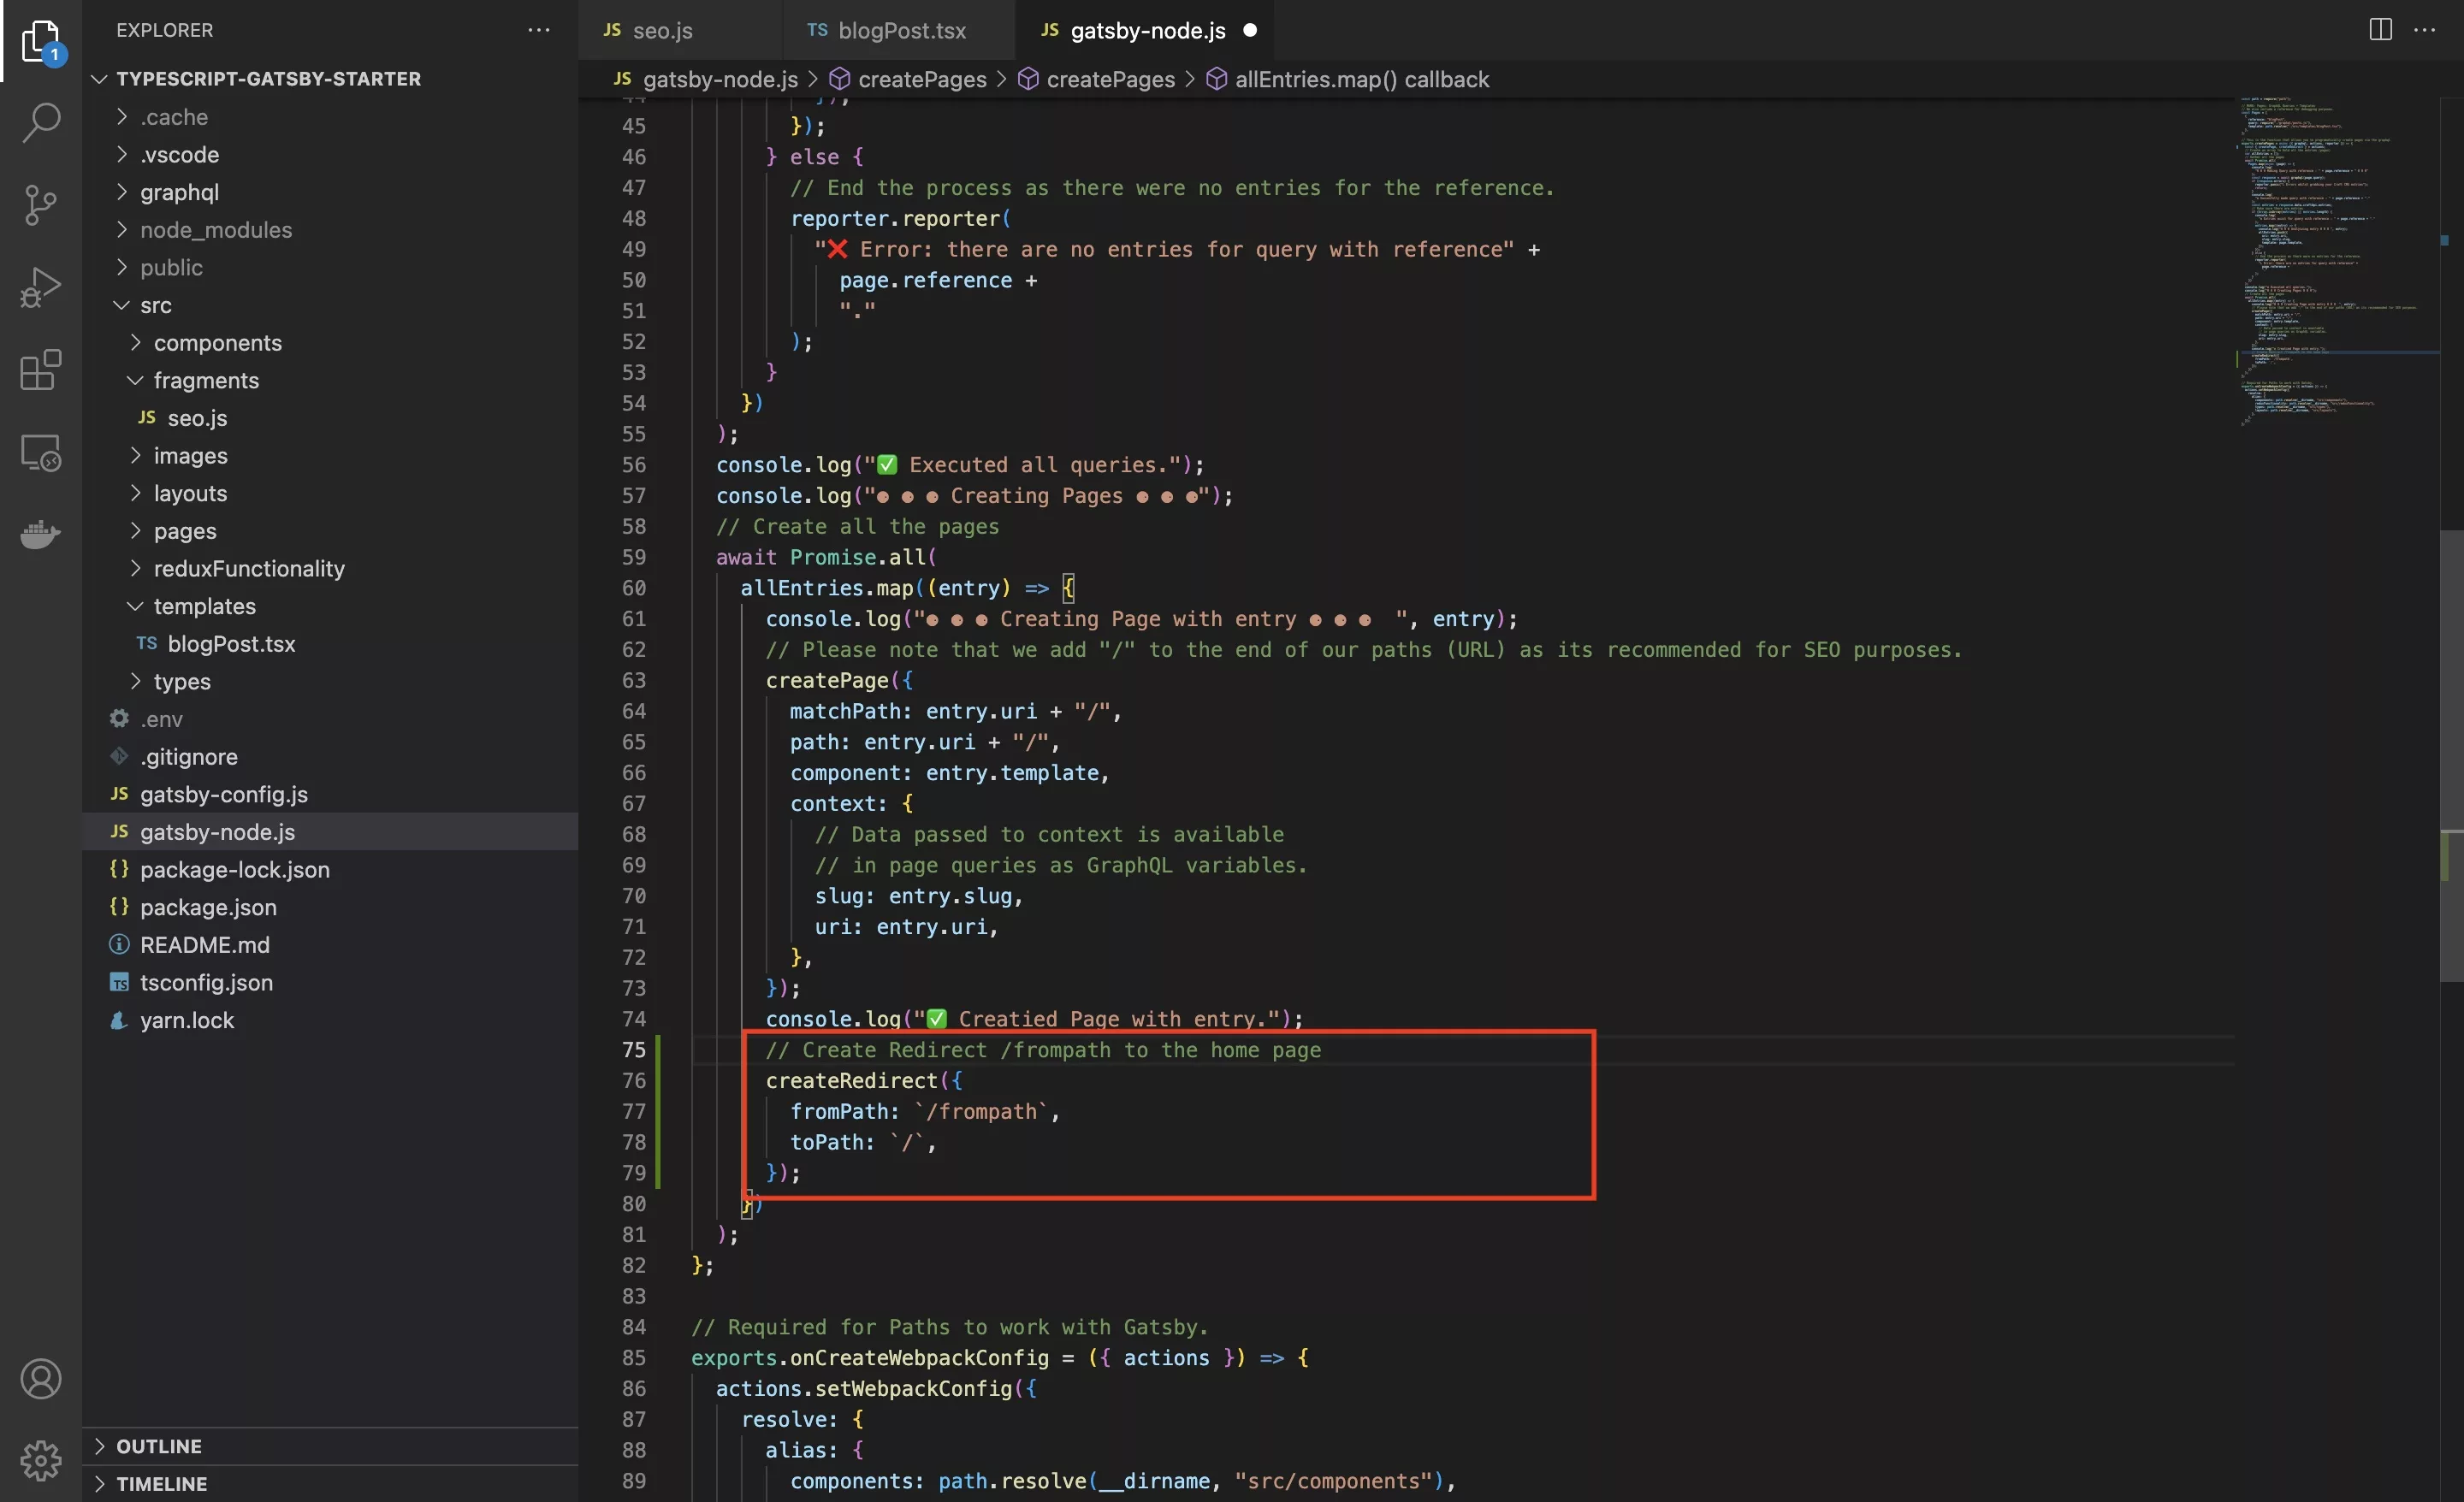Viewport: 2464px width, 1502px height.
Task: Open the Accounts menu
Action: (x=41, y=1378)
